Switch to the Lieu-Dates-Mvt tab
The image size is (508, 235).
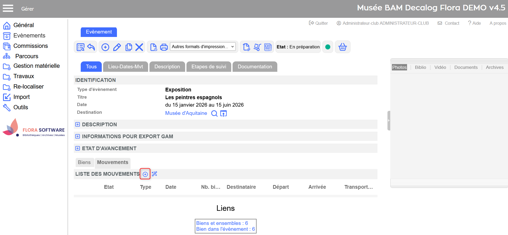tap(125, 67)
